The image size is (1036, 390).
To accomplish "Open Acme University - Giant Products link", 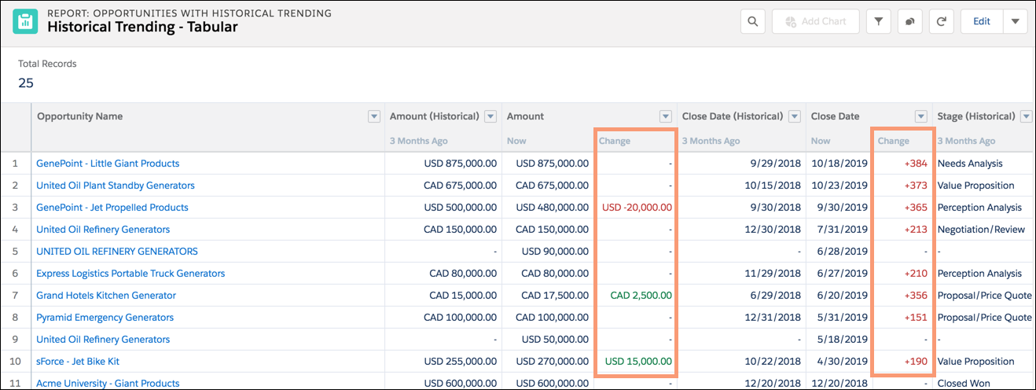I will [x=108, y=384].
